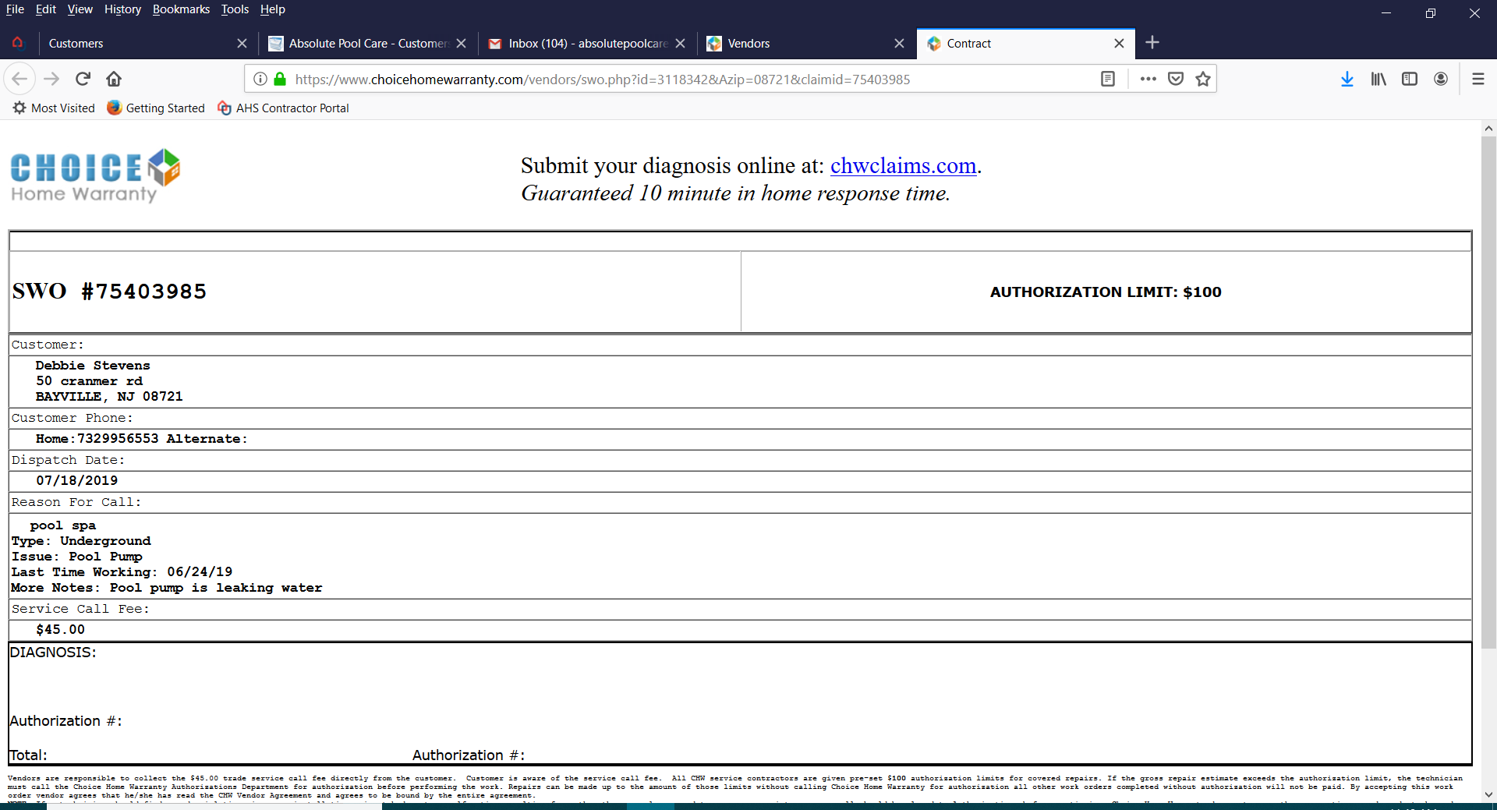Image resolution: width=1497 pixels, height=810 pixels.
Task: Open Firefox Account profile icon
Action: [1441, 79]
